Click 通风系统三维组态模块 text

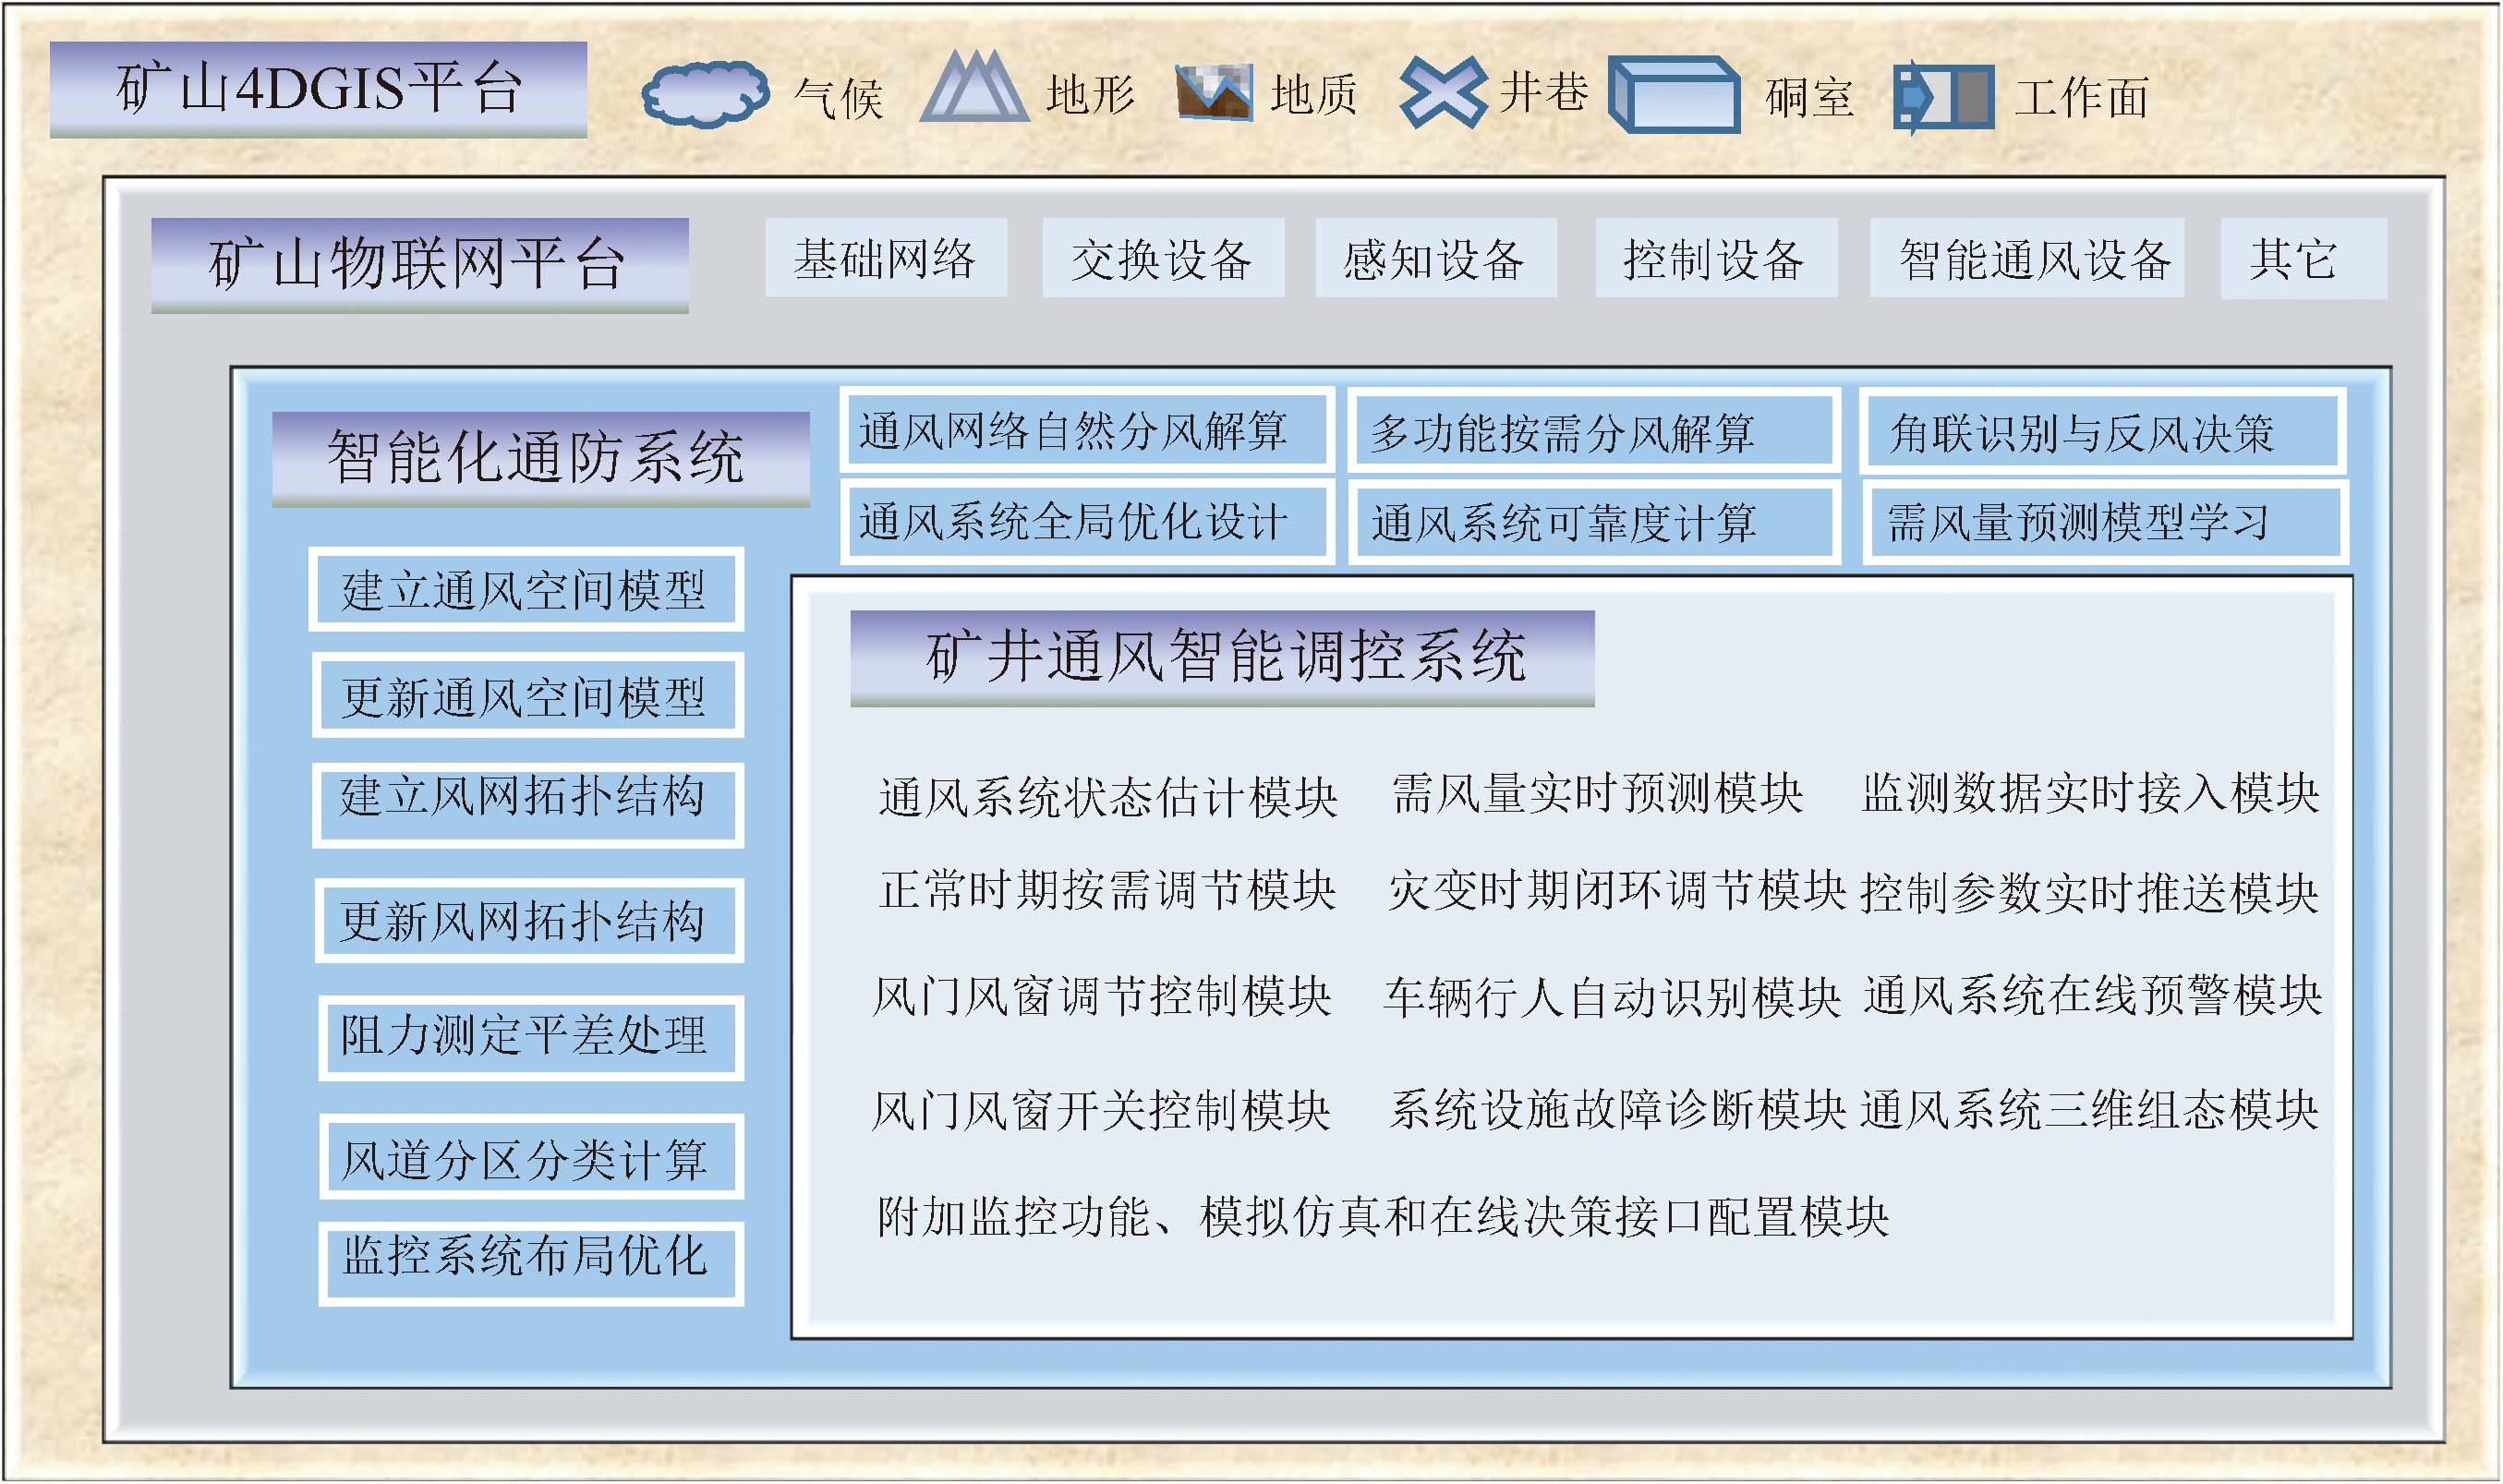2090,1109
